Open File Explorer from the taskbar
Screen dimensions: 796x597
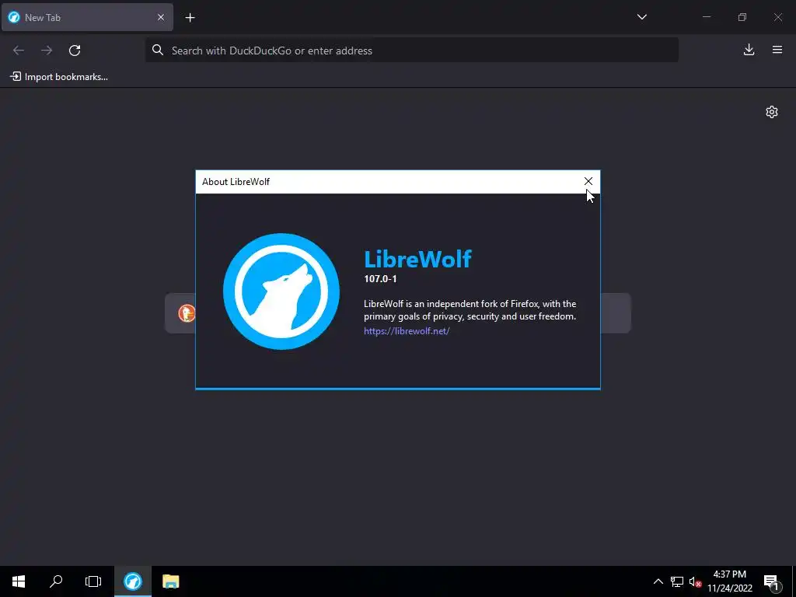[170, 581]
